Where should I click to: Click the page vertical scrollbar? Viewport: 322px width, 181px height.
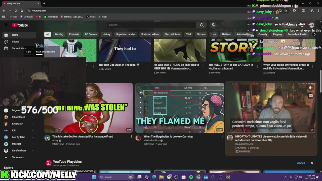320,81
